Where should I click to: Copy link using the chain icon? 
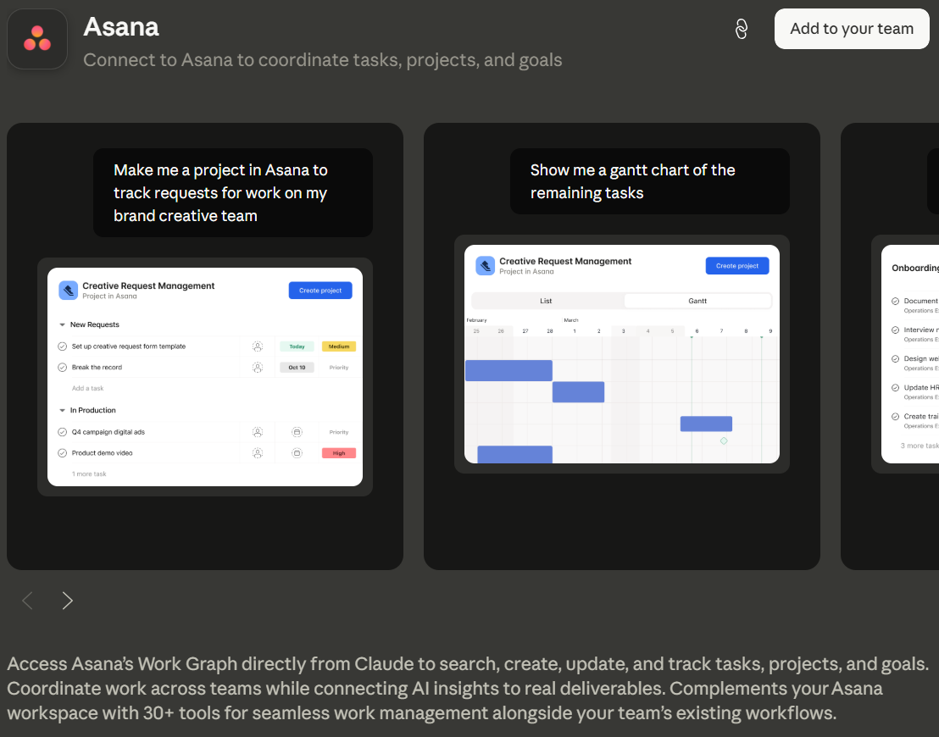742,29
